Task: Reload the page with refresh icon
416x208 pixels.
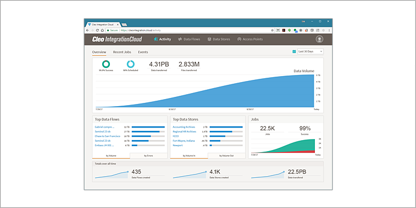Action: 97,31
